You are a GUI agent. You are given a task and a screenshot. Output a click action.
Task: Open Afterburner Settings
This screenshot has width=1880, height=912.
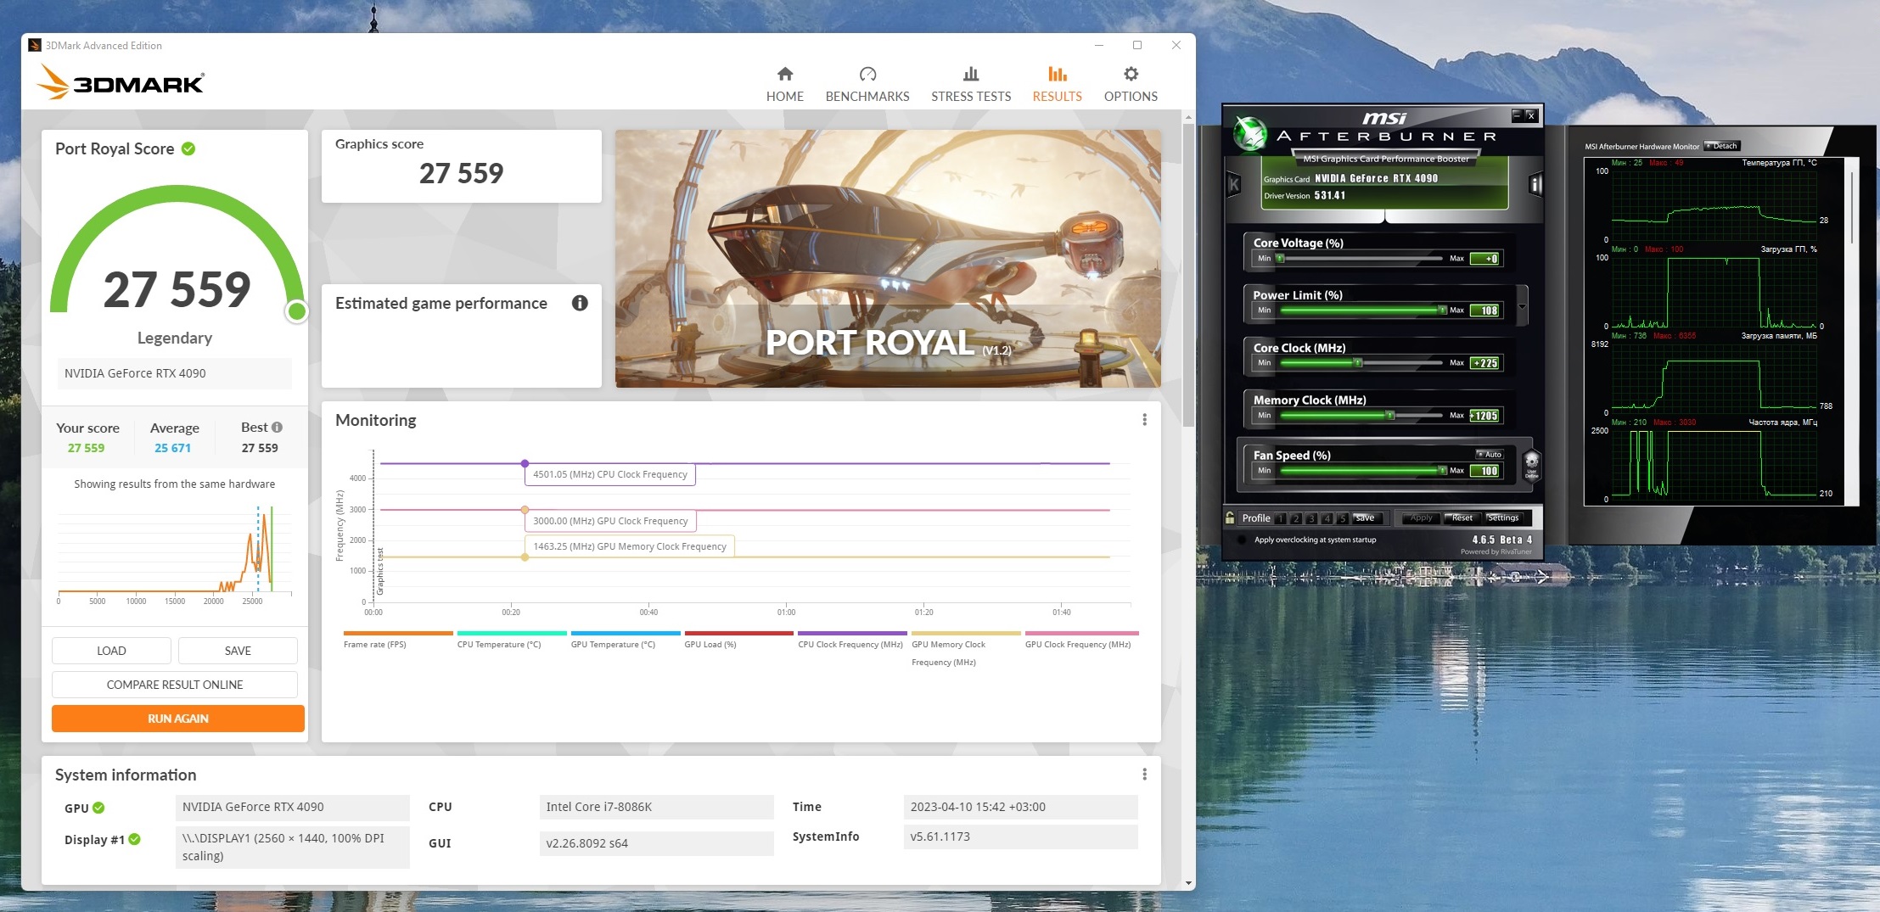[1502, 518]
